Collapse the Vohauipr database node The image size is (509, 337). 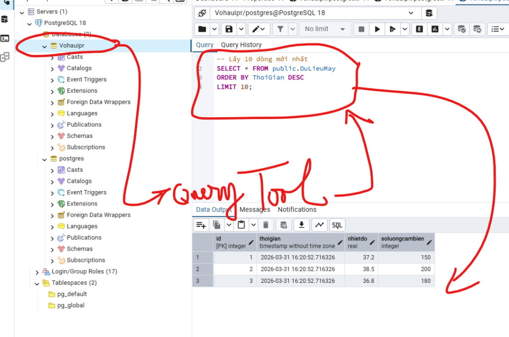click(x=45, y=46)
